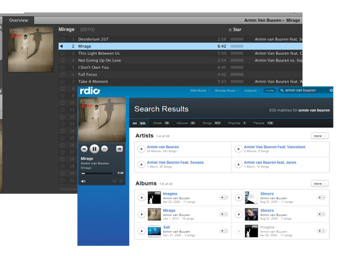The image size is (353, 256).
Task: Star the track Not Giving Up On Love
Action: coord(62,60)
